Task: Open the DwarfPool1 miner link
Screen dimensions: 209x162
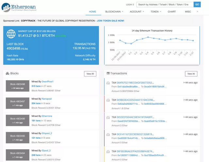Action: point(48,81)
